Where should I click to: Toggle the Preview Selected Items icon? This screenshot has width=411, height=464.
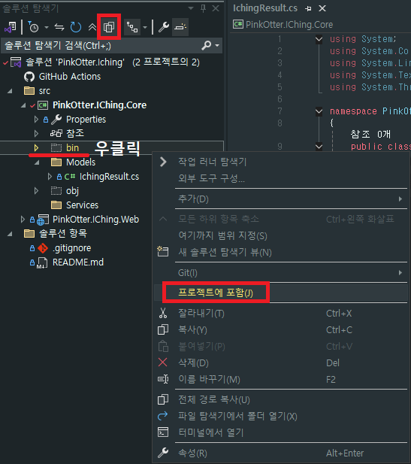(180, 27)
